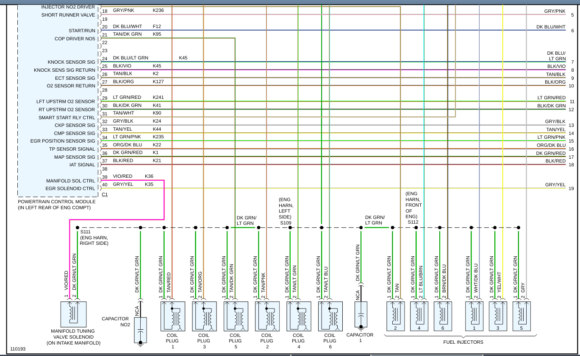The height and width of the screenshot is (356, 580).
Task: Select the Coil Plug 6 symbol
Action: pos(330,316)
